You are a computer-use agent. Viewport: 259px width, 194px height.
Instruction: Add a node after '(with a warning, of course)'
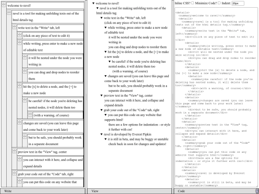pos(30,115)
